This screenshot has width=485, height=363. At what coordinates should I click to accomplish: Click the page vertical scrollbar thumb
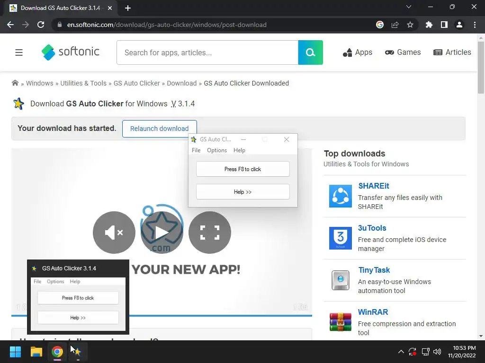(481, 67)
